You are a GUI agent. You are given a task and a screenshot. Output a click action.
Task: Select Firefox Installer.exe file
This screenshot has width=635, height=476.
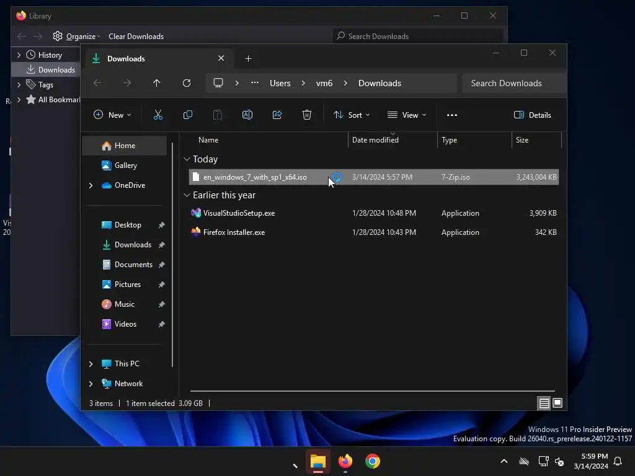(374, 232)
